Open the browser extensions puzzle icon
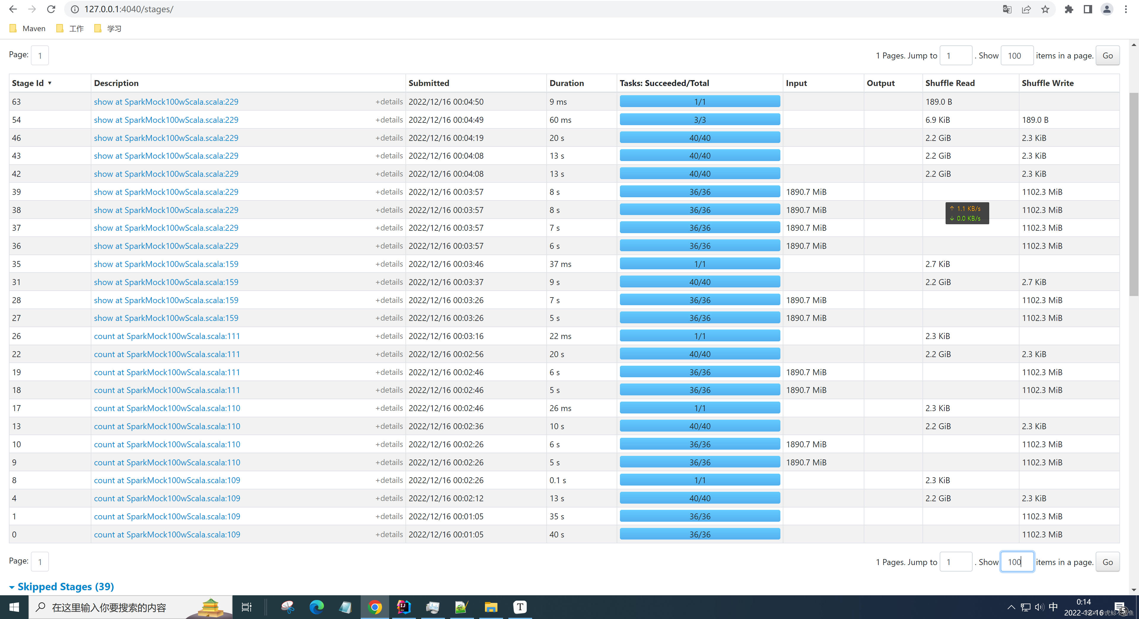 tap(1069, 9)
